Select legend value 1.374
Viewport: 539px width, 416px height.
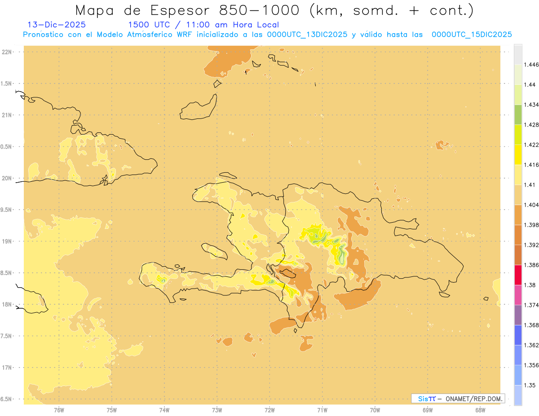531,305
